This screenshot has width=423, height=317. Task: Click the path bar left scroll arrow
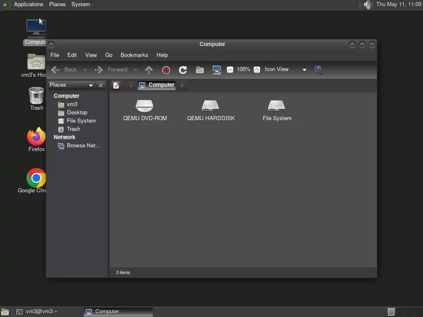(x=131, y=85)
